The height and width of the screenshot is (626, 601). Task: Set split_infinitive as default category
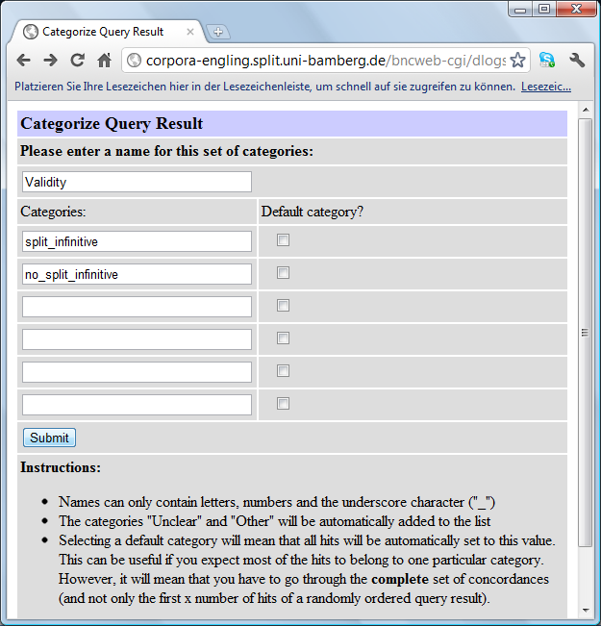point(283,240)
